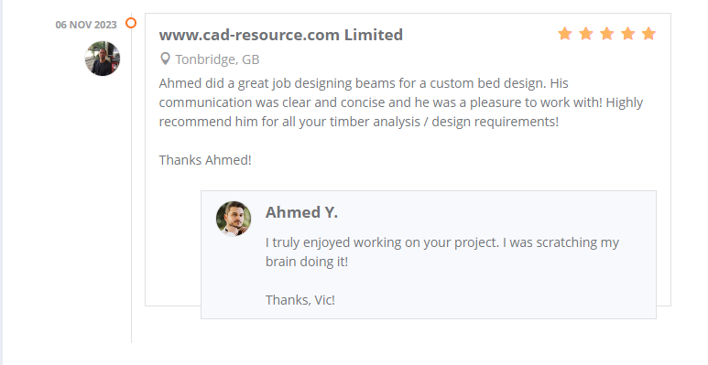Click the Ahmed Y. name heading
This screenshot has height=365, width=708.
[301, 212]
